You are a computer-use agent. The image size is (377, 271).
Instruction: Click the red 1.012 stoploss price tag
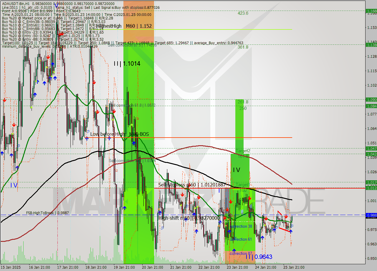point(371,188)
